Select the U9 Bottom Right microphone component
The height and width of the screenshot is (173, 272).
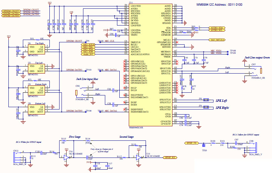click(x=36, y=90)
